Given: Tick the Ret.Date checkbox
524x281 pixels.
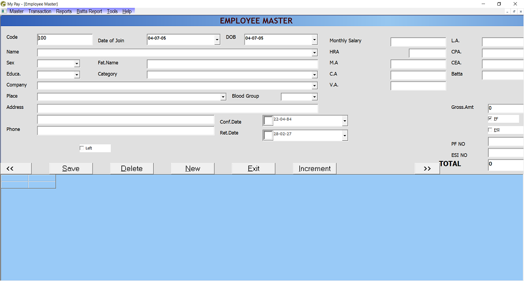Looking at the screenshot, I should (268, 135).
